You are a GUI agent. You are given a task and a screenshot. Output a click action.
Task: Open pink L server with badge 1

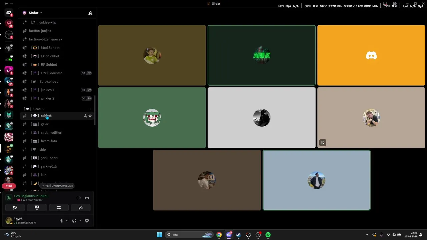point(9,70)
